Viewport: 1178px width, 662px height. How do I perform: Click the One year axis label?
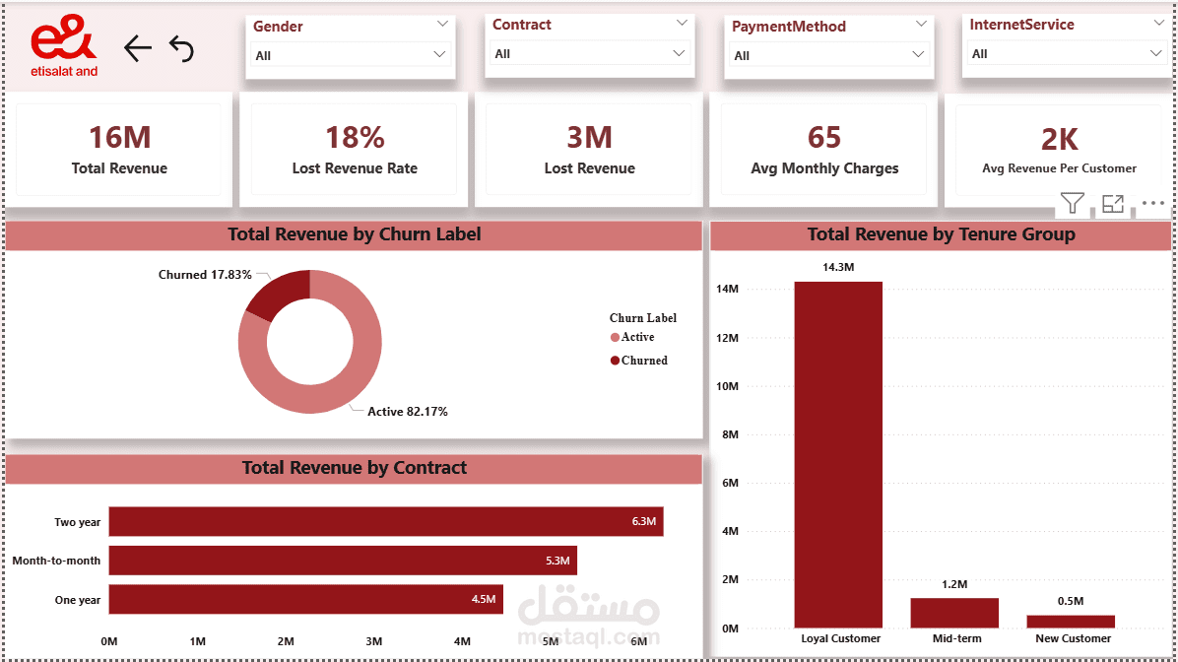coord(78,600)
